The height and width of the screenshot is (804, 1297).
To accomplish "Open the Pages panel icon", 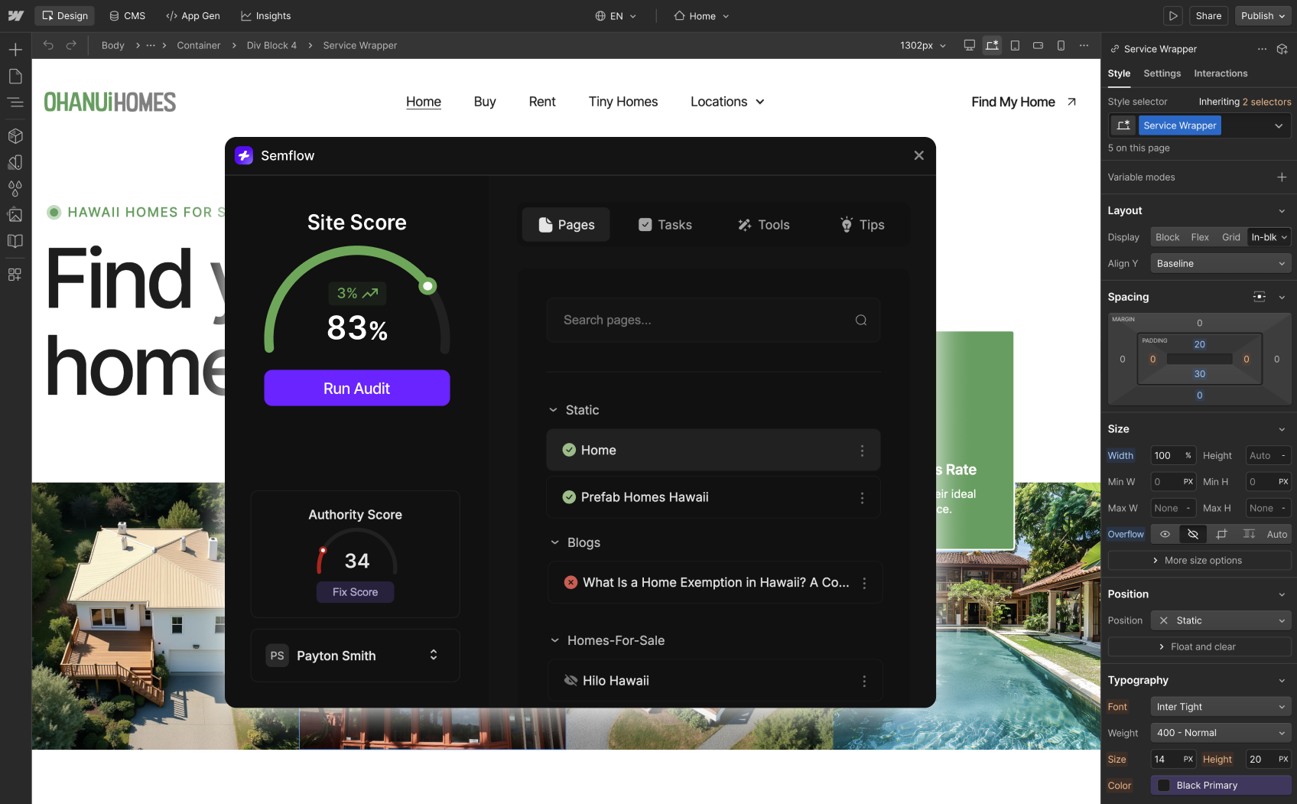I will 15,76.
